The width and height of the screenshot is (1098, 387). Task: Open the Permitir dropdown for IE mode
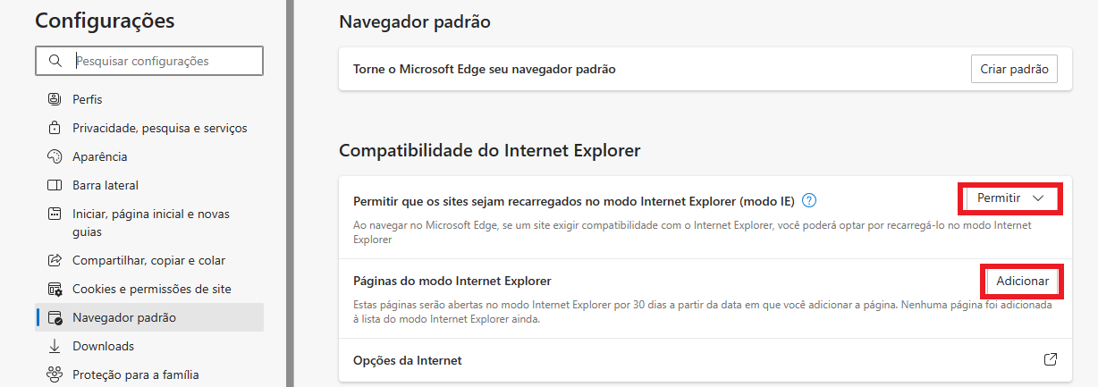tap(1010, 198)
